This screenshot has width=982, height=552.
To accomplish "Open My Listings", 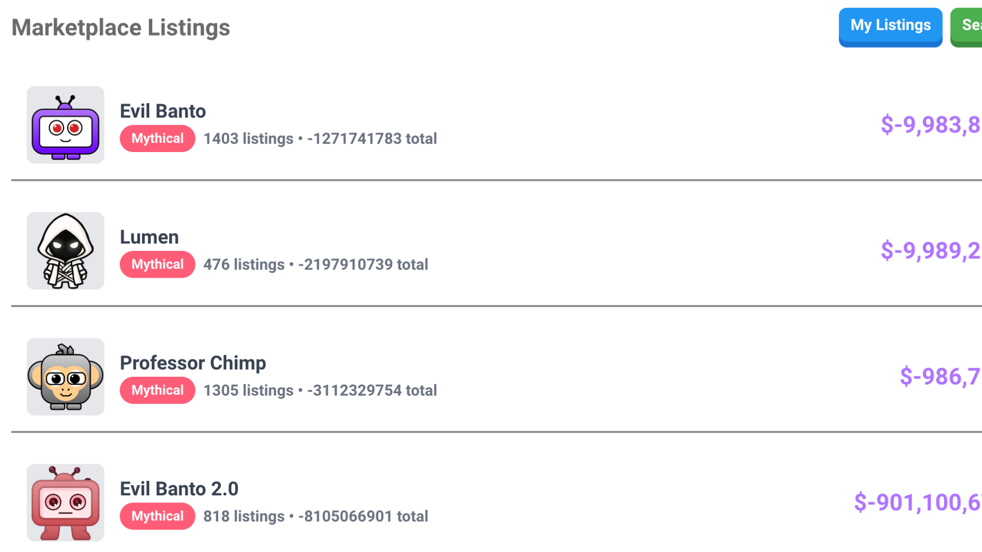I will click(890, 27).
